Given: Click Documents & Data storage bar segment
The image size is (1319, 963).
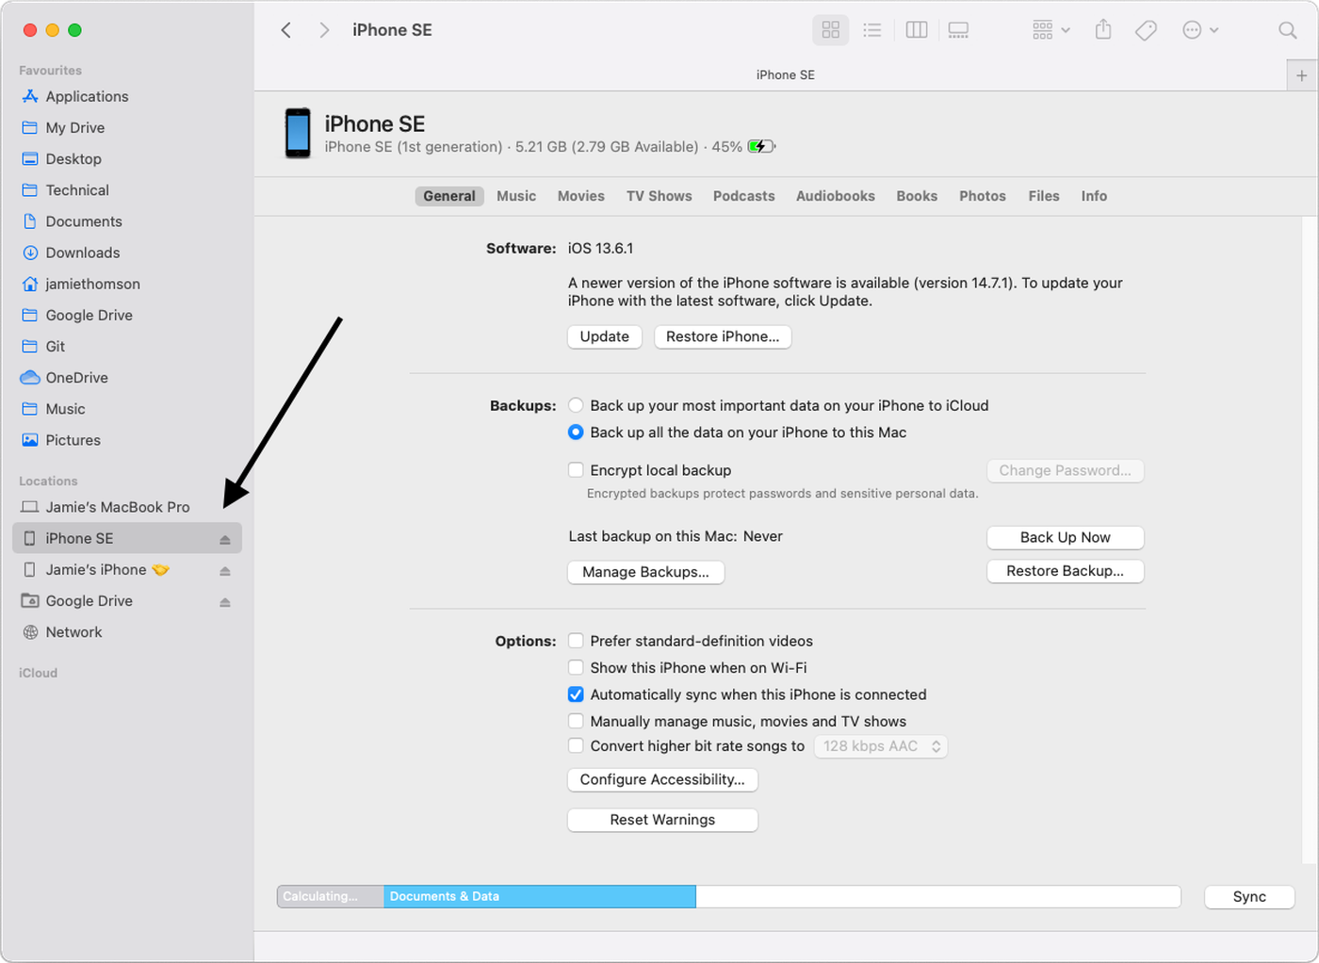Looking at the screenshot, I should [540, 896].
